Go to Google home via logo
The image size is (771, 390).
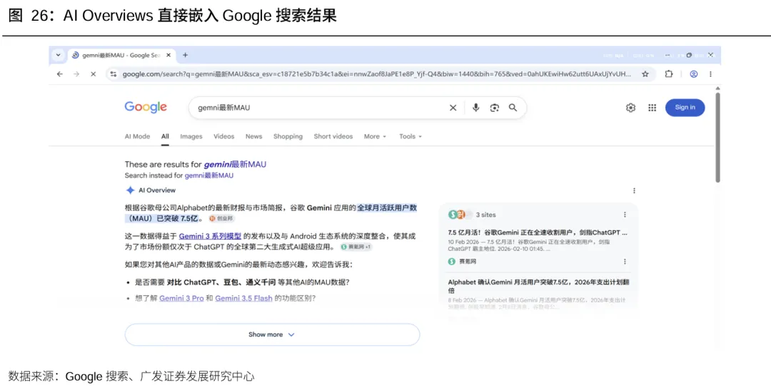click(146, 107)
